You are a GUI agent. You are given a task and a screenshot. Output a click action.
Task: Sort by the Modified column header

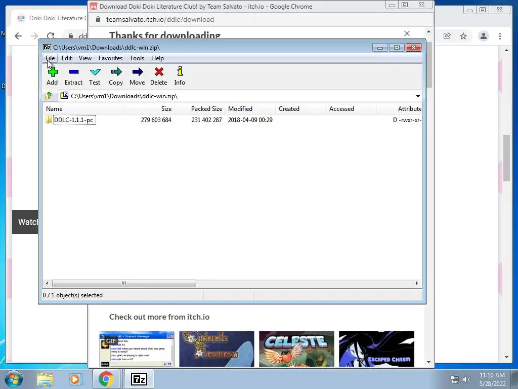[250, 109]
